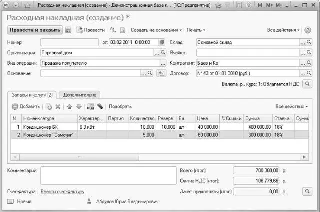Move row down with the down arrow icon
This screenshot has width=320, height=212.
(x=79, y=106)
